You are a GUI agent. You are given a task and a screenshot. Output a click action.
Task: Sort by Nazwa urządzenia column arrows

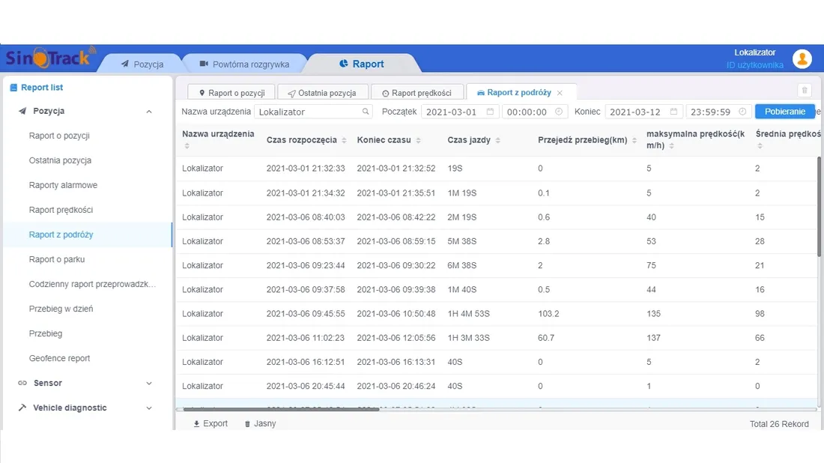(187, 146)
